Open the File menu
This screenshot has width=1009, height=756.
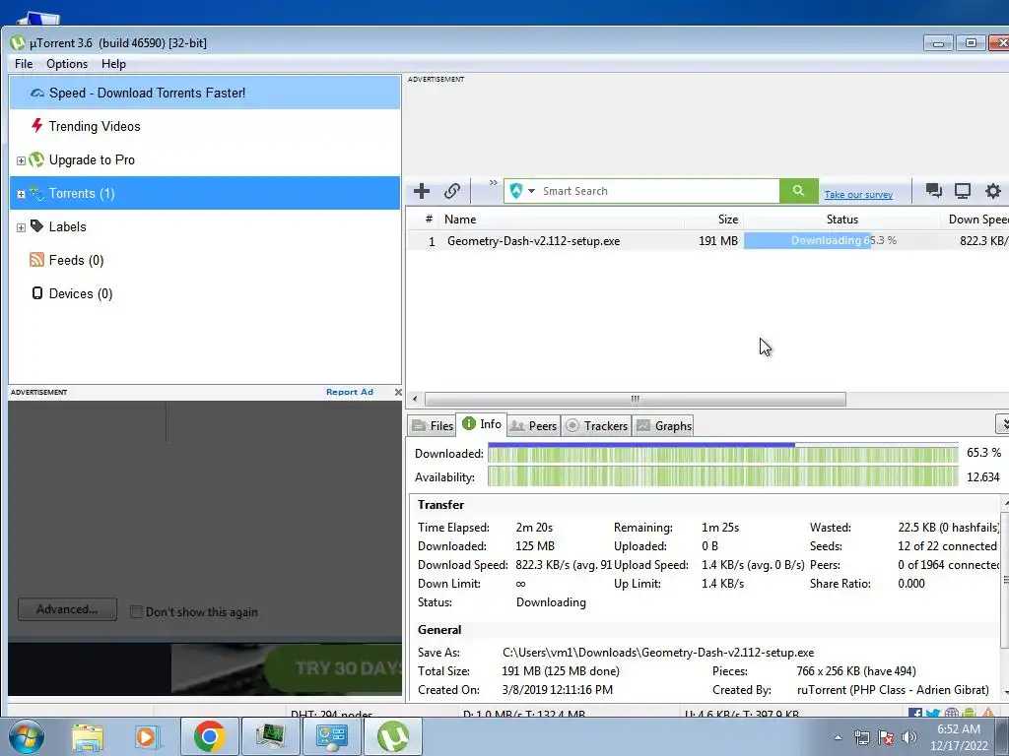[x=24, y=64]
